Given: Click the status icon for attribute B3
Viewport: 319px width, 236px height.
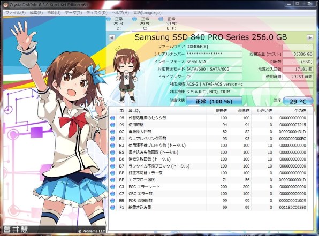Looking at the screenshot, I should 112,146.
